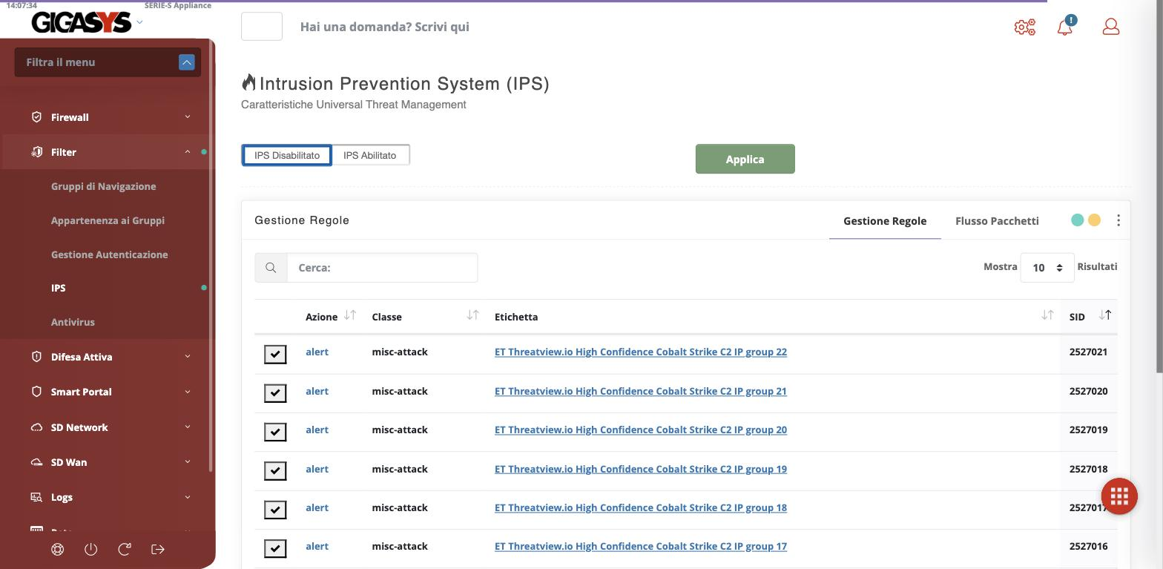The image size is (1163, 569).
Task: Click the support lifebuoy icon
Action: click(x=58, y=550)
